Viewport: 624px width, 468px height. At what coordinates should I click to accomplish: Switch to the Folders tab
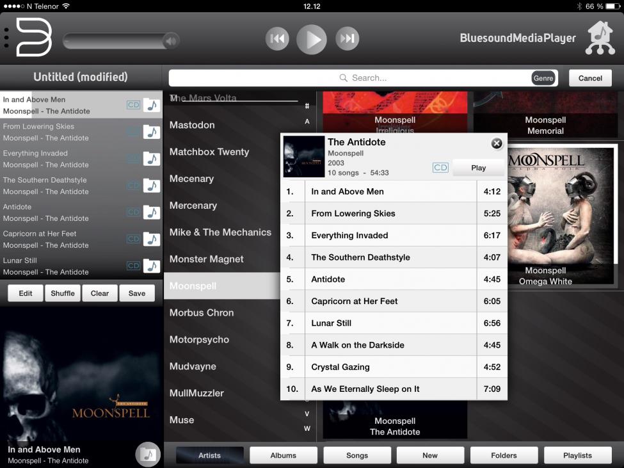coord(504,455)
